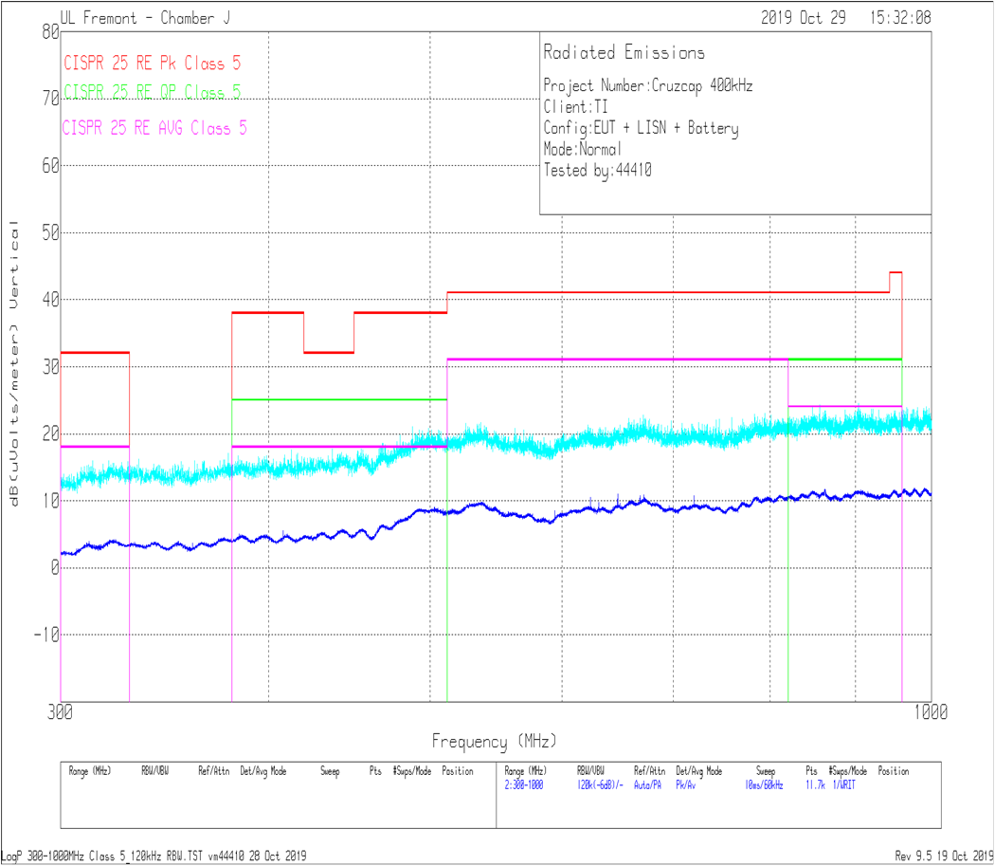The height and width of the screenshot is (866, 995).
Task: Click the blue 120k(-6dB) RBW value
Action: (x=600, y=785)
